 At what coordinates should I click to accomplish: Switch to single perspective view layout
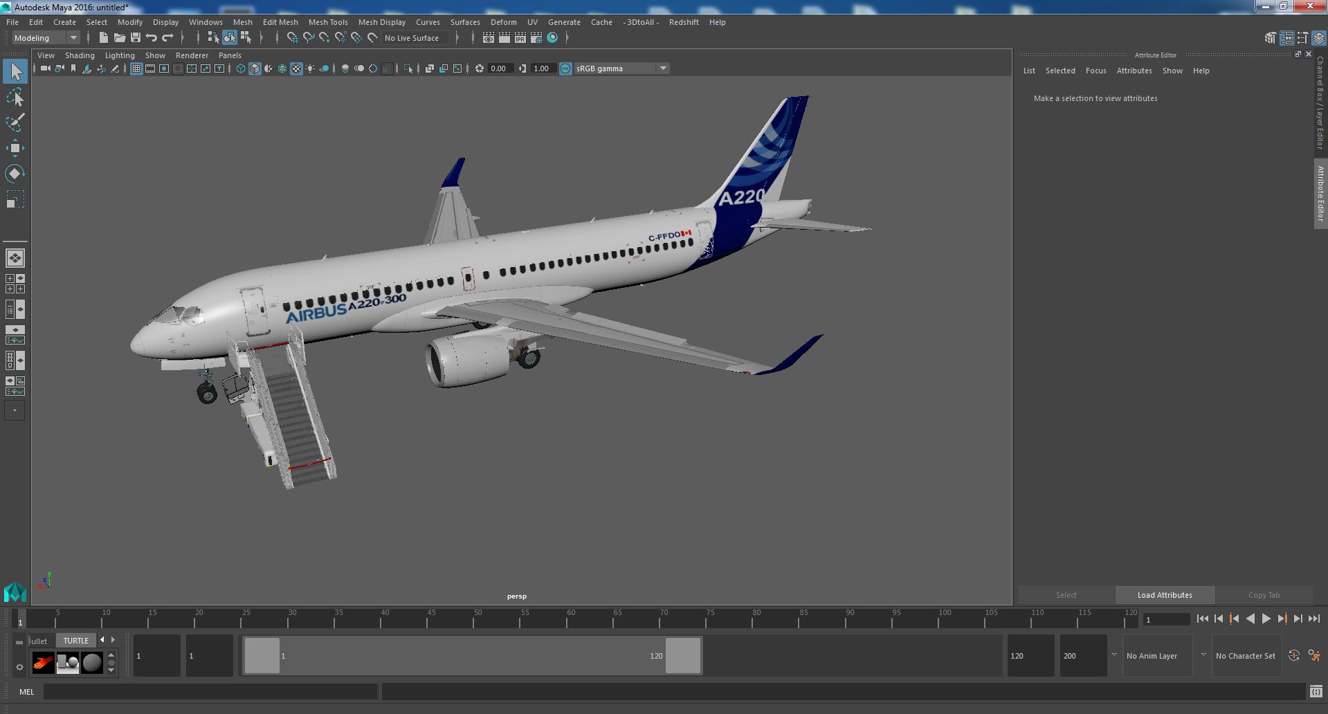(x=15, y=258)
